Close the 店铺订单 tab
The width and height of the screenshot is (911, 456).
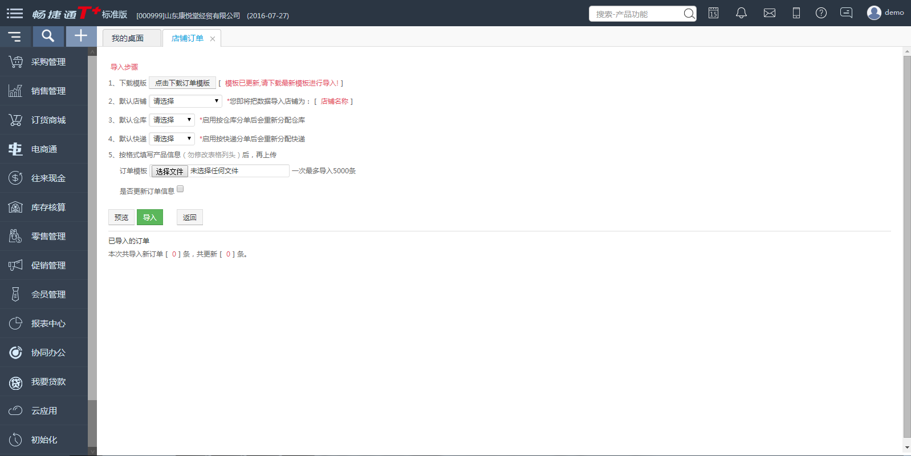click(213, 39)
